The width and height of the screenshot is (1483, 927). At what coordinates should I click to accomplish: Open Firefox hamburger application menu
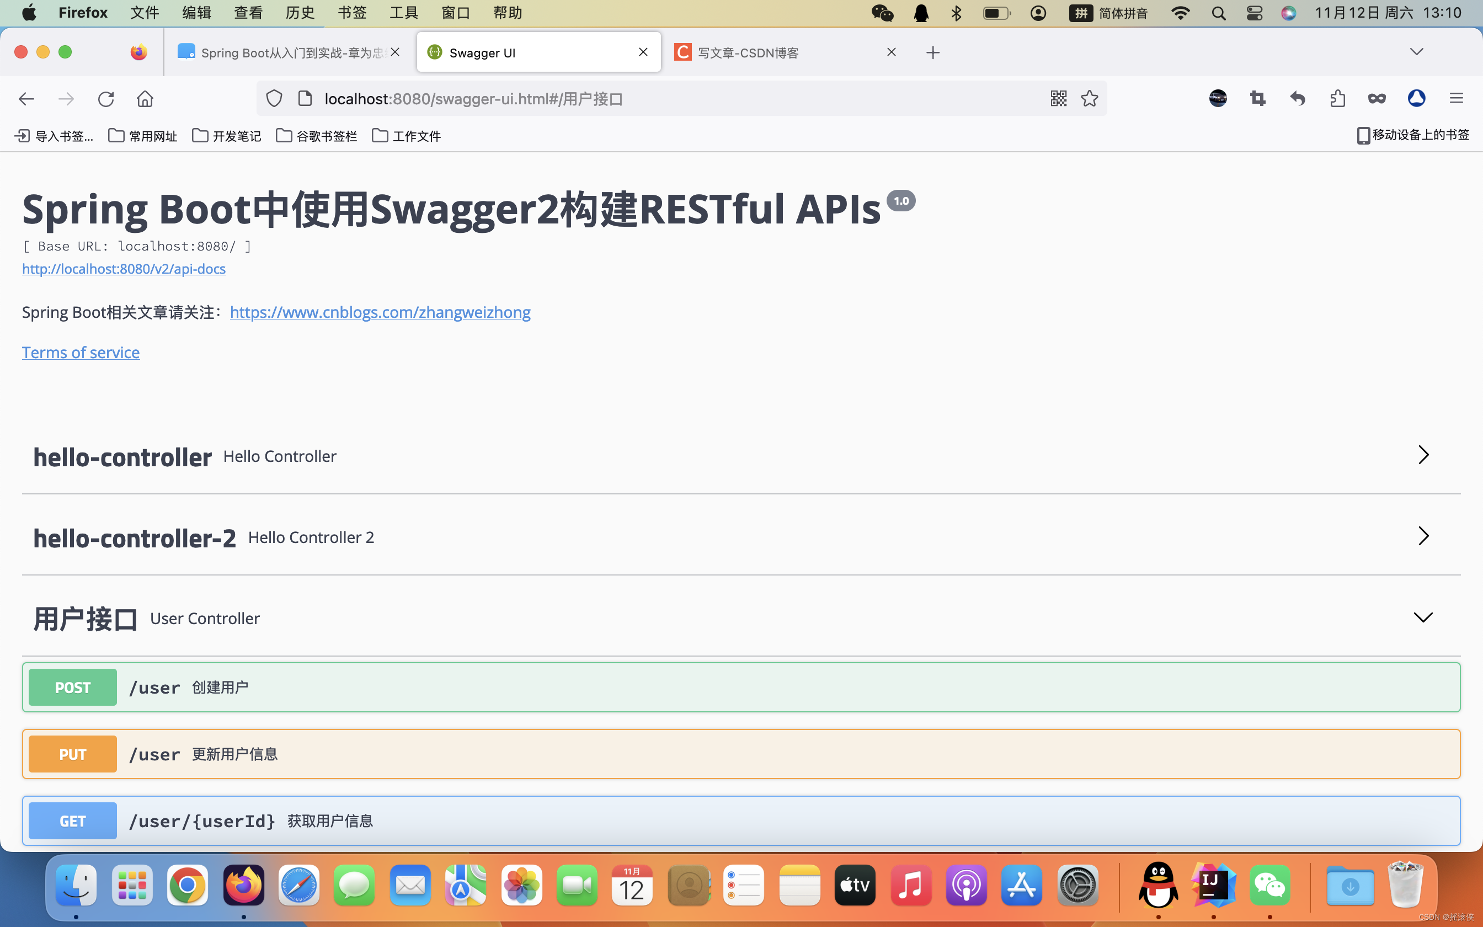click(1456, 99)
